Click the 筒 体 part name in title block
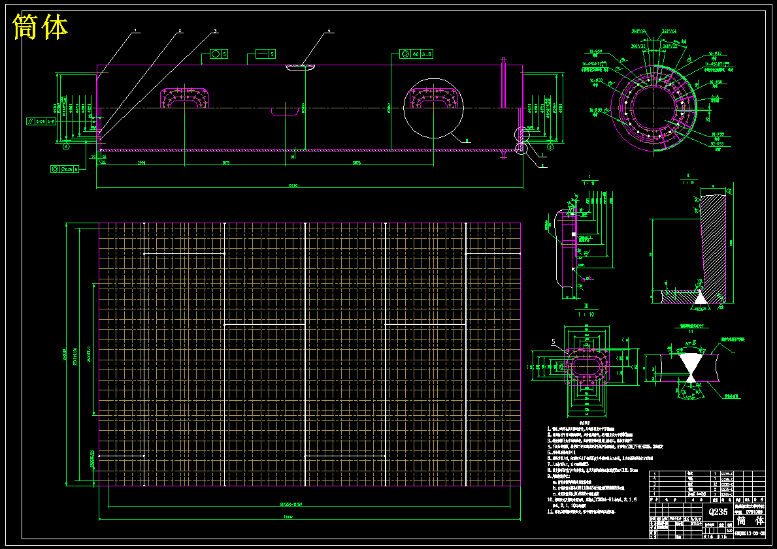The image size is (777, 549). point(750,520)
